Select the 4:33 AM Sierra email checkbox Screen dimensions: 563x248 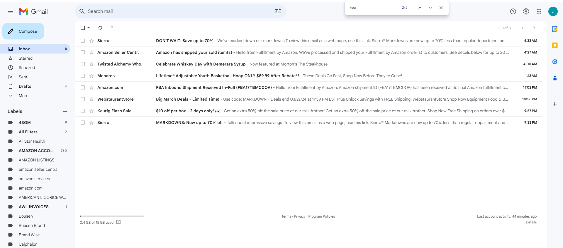(x=83, y=41)
